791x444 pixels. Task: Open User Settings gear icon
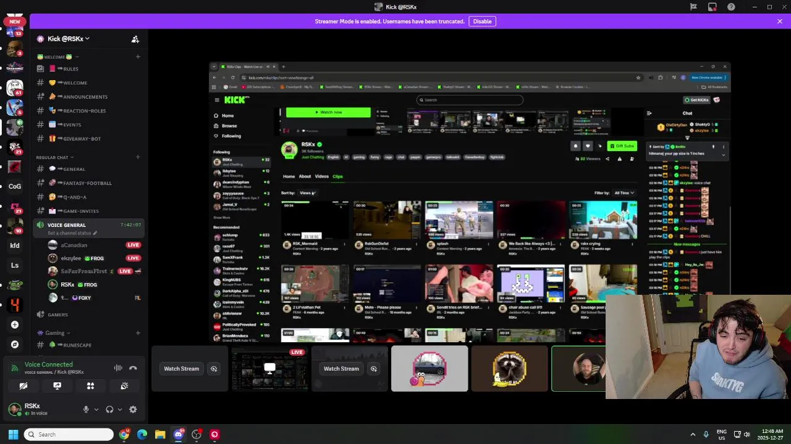click(133, 409)
